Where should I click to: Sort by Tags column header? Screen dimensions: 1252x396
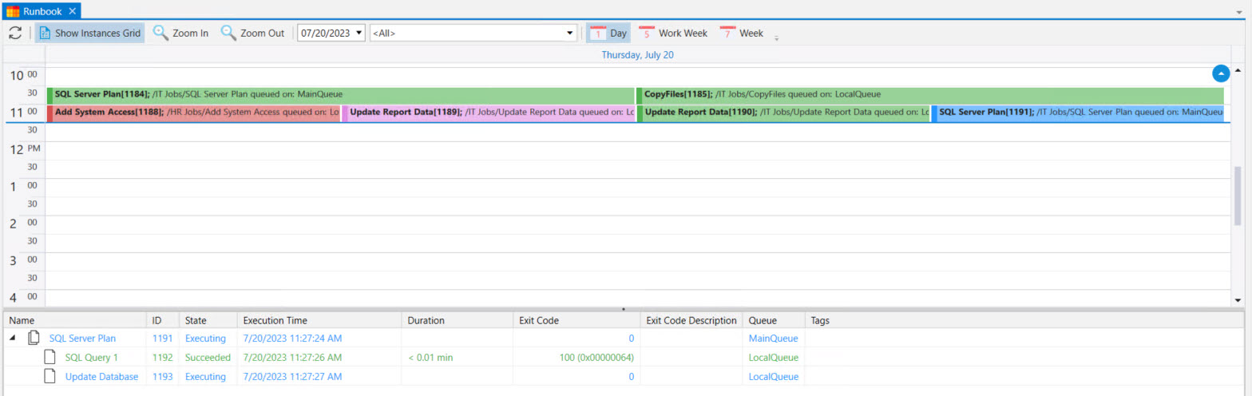click(1024, 320)
